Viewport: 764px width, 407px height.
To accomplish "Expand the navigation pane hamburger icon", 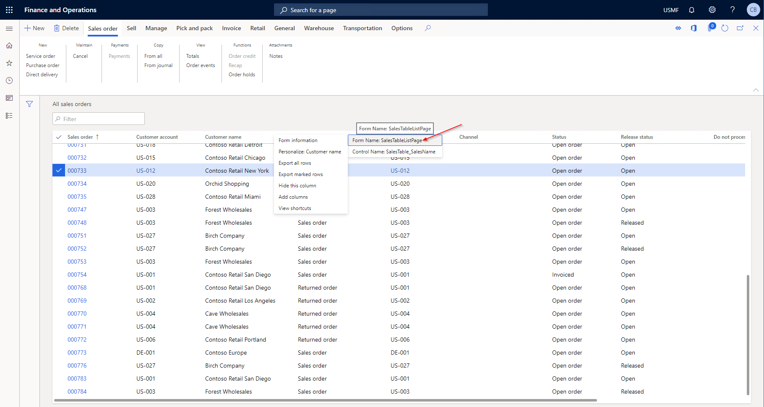I will point(9,29).
